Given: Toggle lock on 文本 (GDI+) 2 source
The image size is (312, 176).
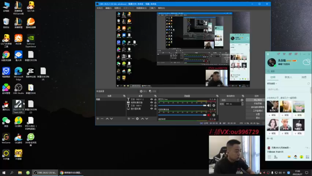Looking at the screenshot, I should [x=155, y=99].
